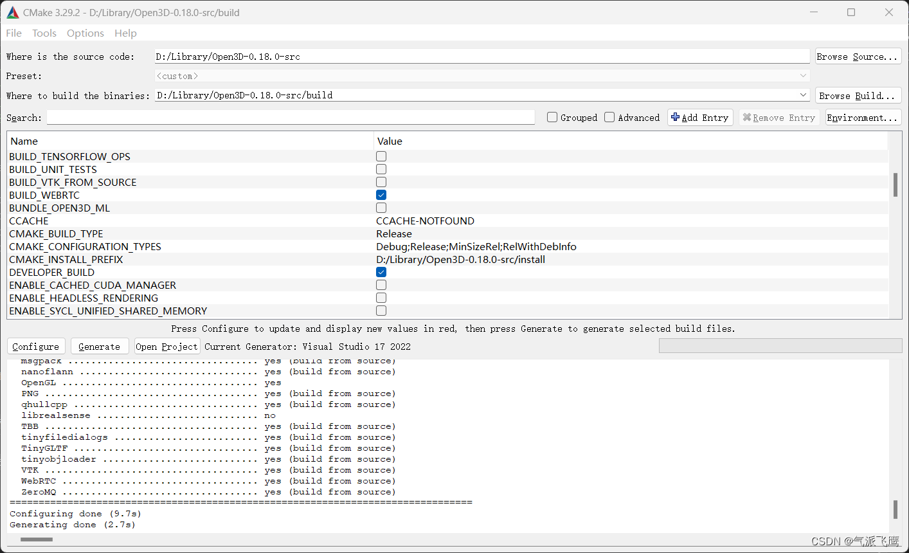The height and width of the screenshot is (553, 909).
Task: Click 'Generating done (2.7s)' log line
Action: click(73, 525)
